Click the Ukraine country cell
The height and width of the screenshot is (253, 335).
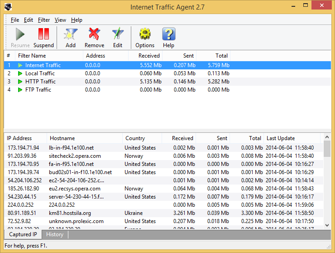coord(134,213)
